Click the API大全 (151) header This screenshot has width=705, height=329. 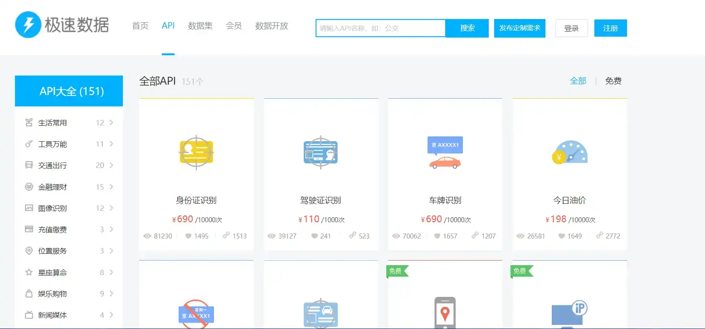click(69, 91)
